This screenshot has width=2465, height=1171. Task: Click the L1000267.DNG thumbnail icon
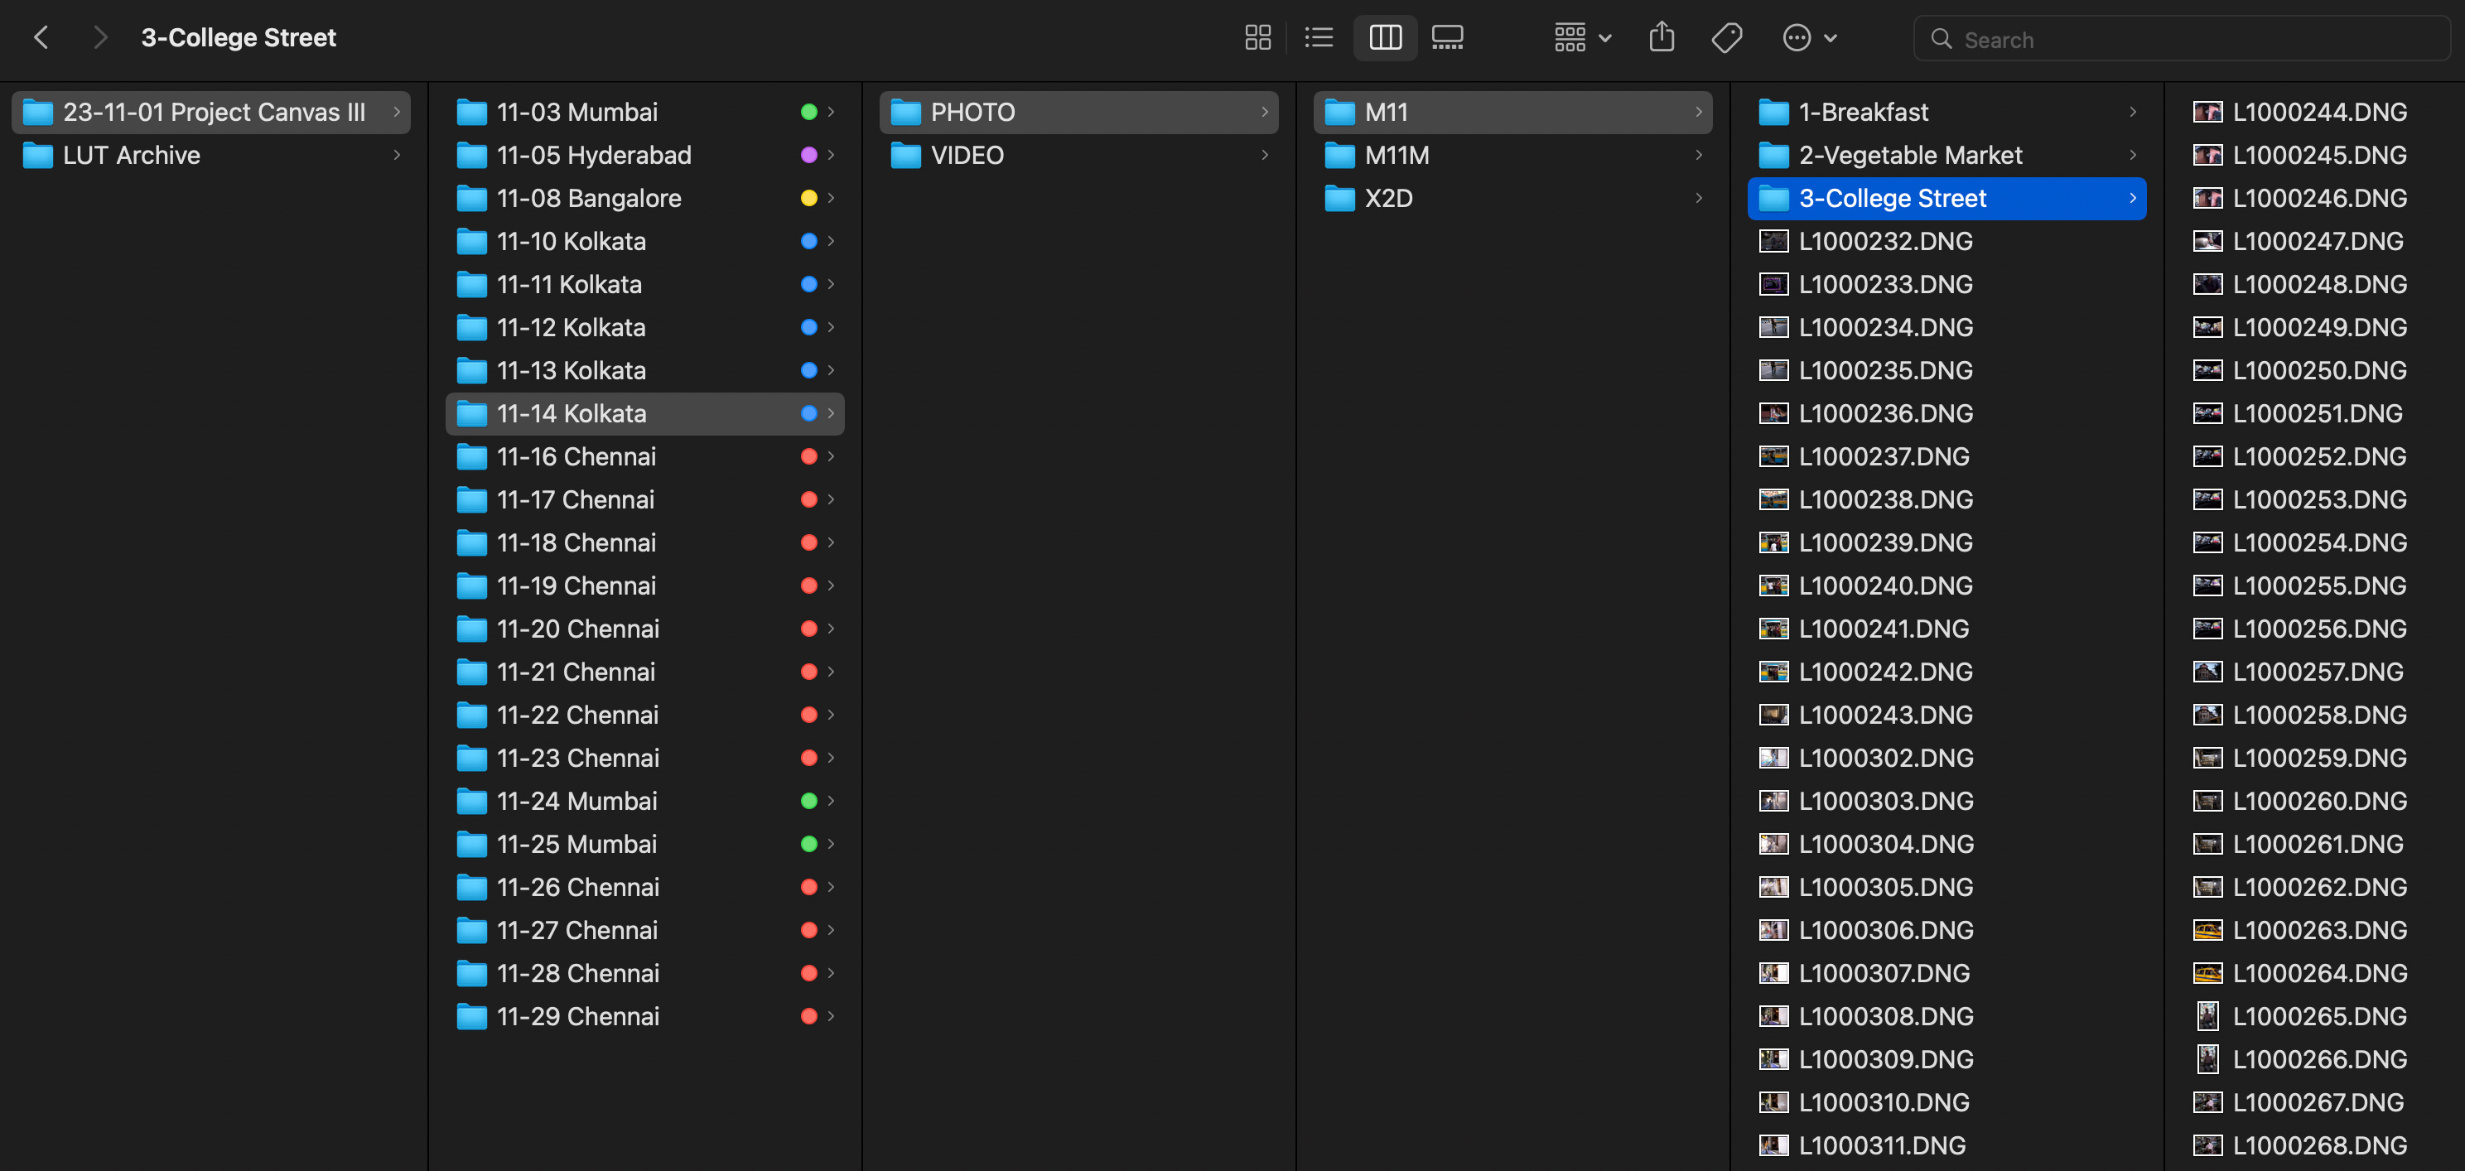[x=2207, y=1102]
